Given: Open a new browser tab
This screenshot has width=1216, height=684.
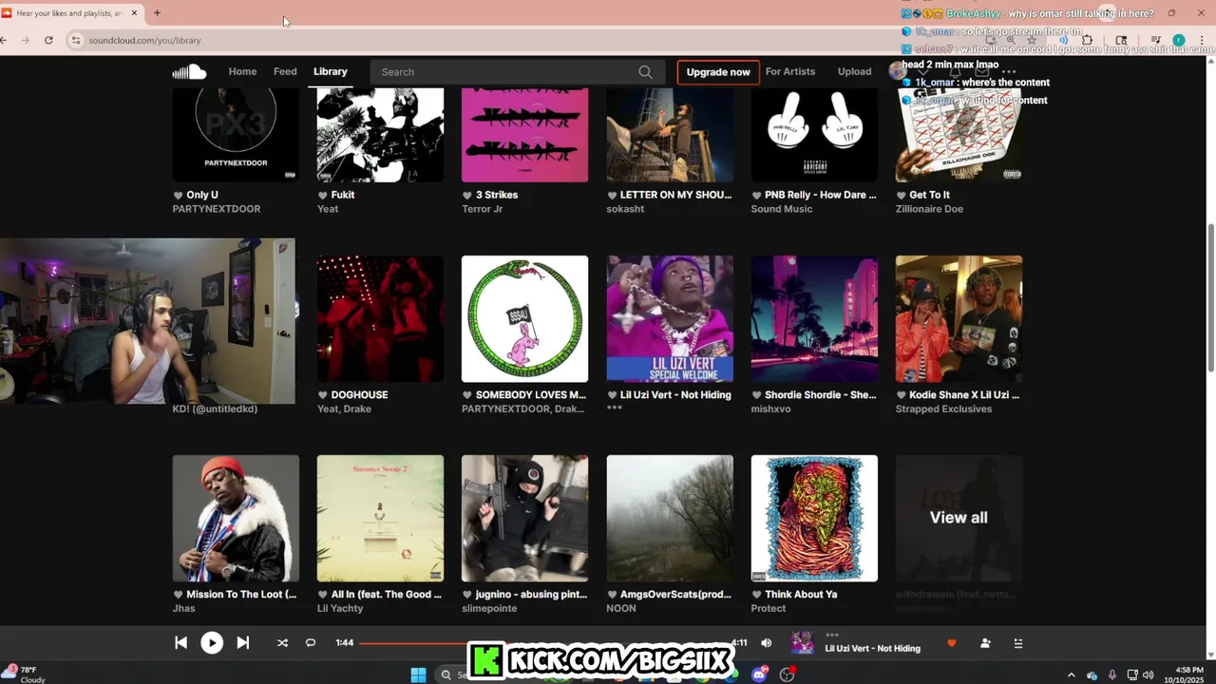Looking at the screenshot, I should coord(157,13).
